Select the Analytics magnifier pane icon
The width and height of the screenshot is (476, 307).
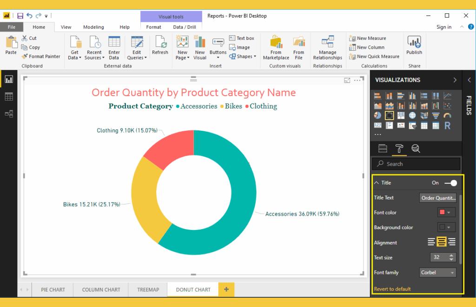(x=416, y=148)
